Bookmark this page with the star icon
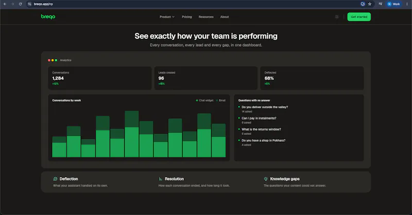 pyautogui.click(x=370, y=4)
